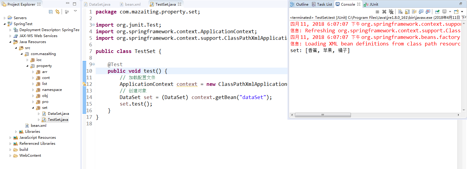Open Project Explorer view menu triangle
The height and width of the screenshot is (169, 467).
(75, 11)
